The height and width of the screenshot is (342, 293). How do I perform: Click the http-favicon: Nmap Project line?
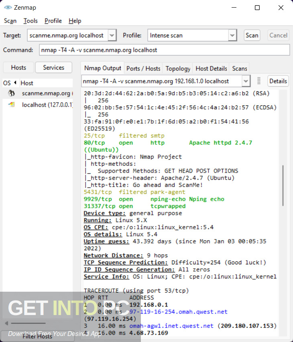tap(133, 157)
